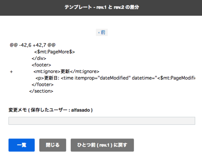Screen dimensions: 202x166
Task: Select the opening <footer> tag line
Action: (41, 65)
